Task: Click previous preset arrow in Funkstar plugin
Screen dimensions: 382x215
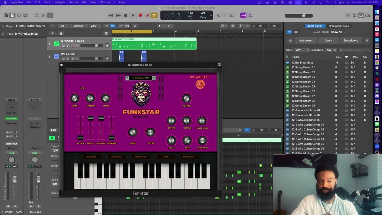Action: tap(127, 78)
